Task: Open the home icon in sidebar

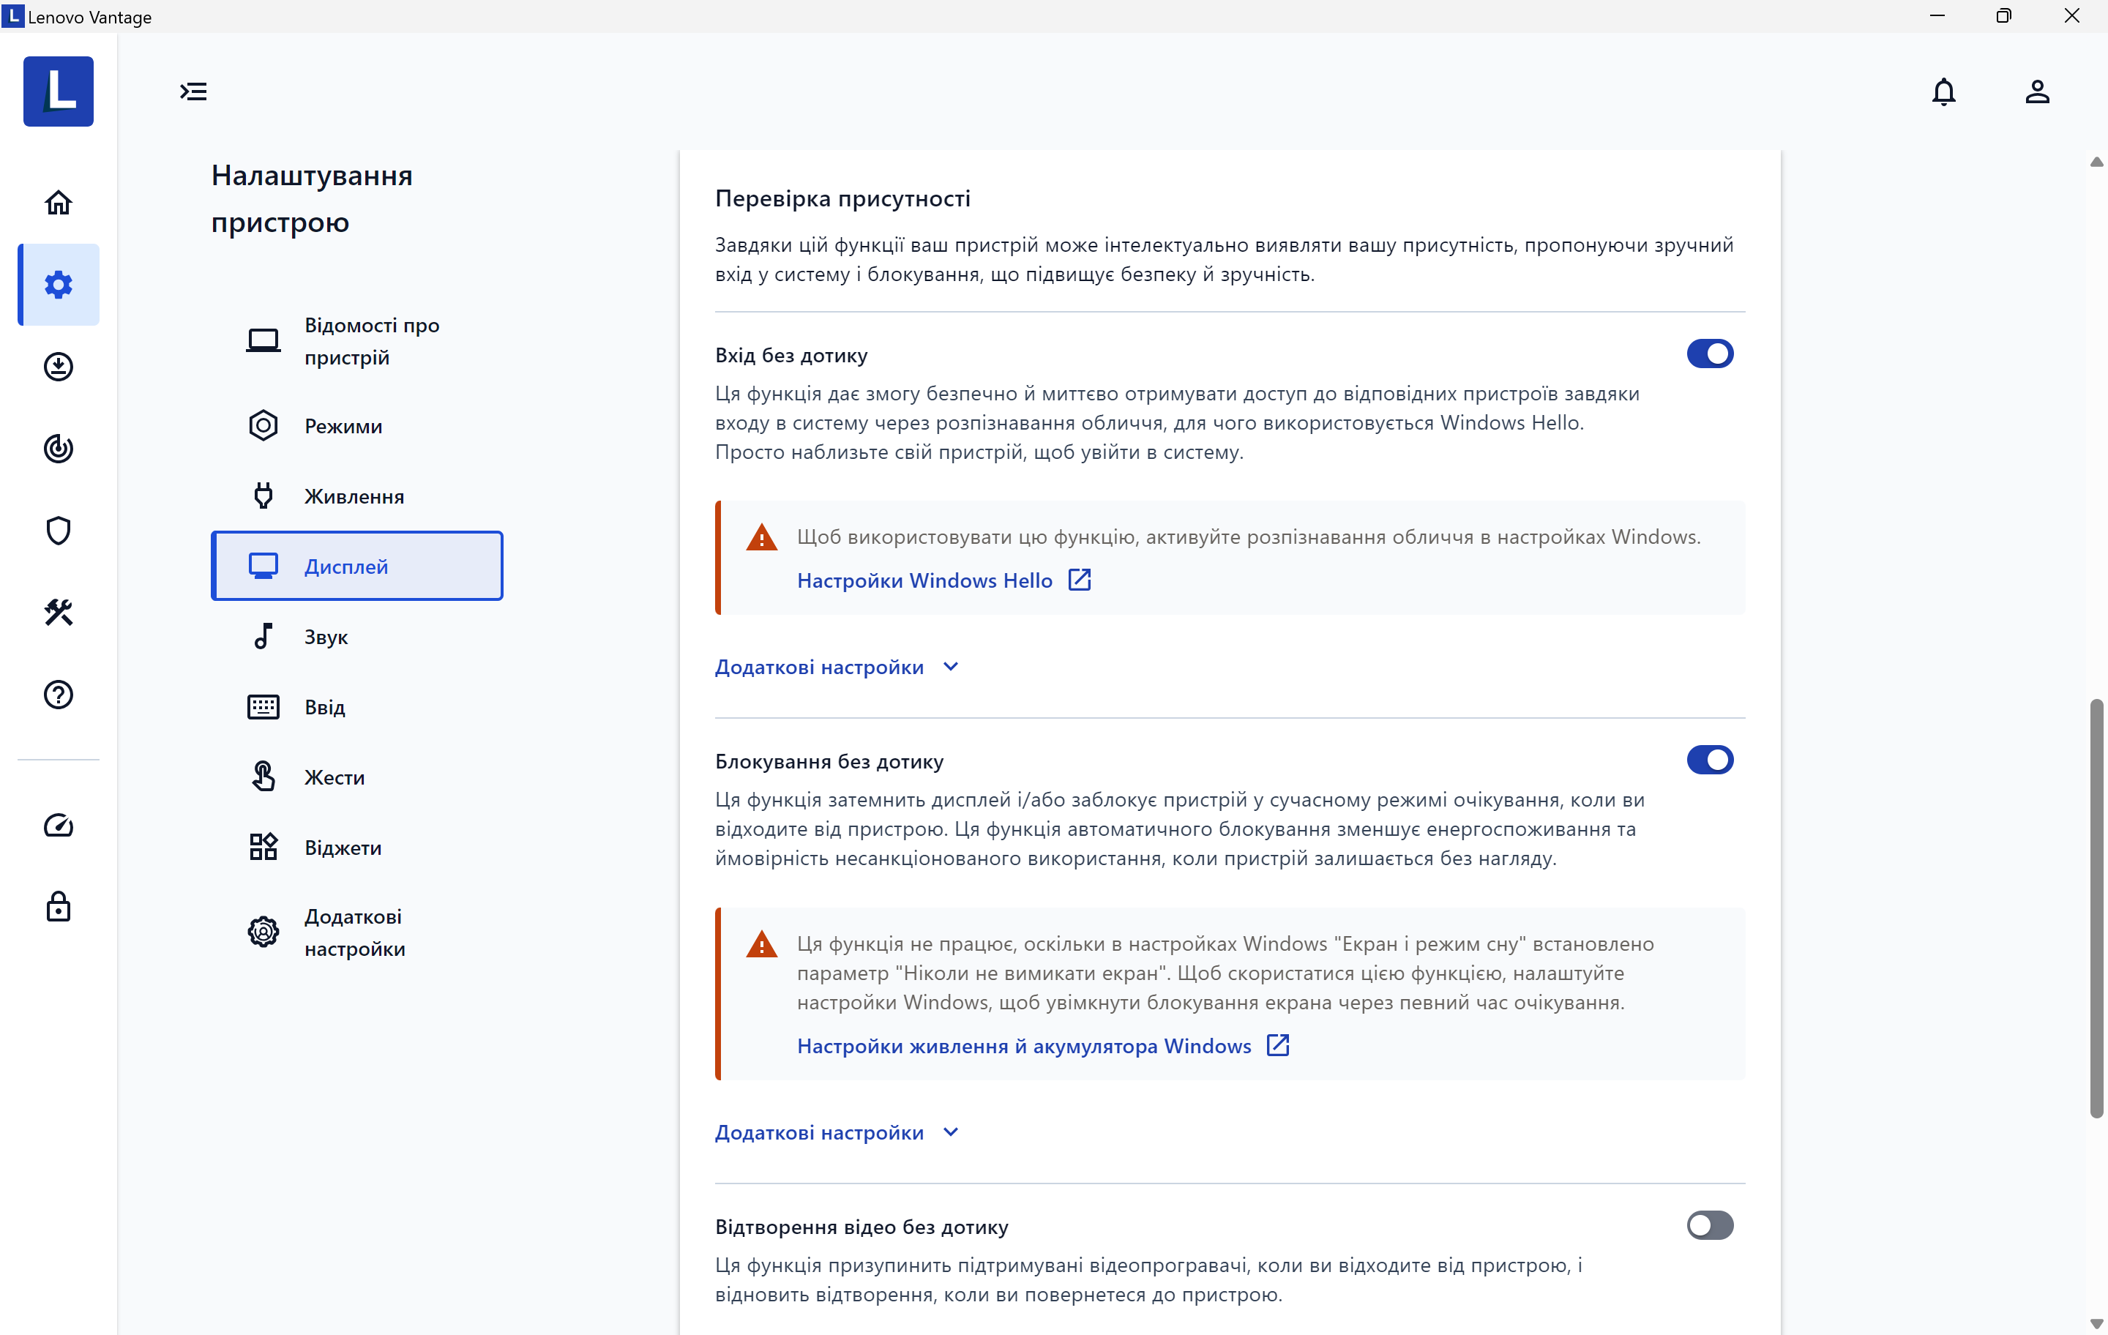Action: pos(58,203)
